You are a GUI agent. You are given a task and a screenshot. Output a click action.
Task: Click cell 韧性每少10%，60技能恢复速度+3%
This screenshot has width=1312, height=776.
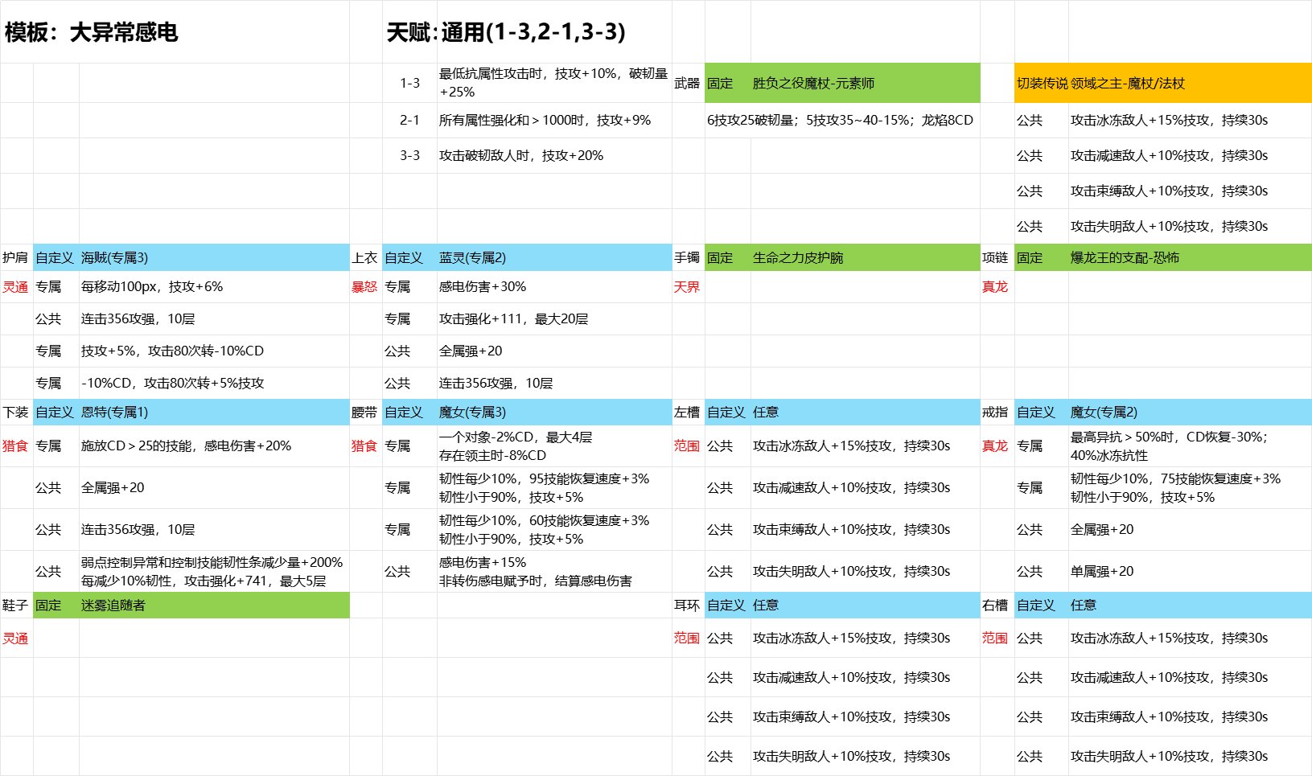(x=554, y=529)
